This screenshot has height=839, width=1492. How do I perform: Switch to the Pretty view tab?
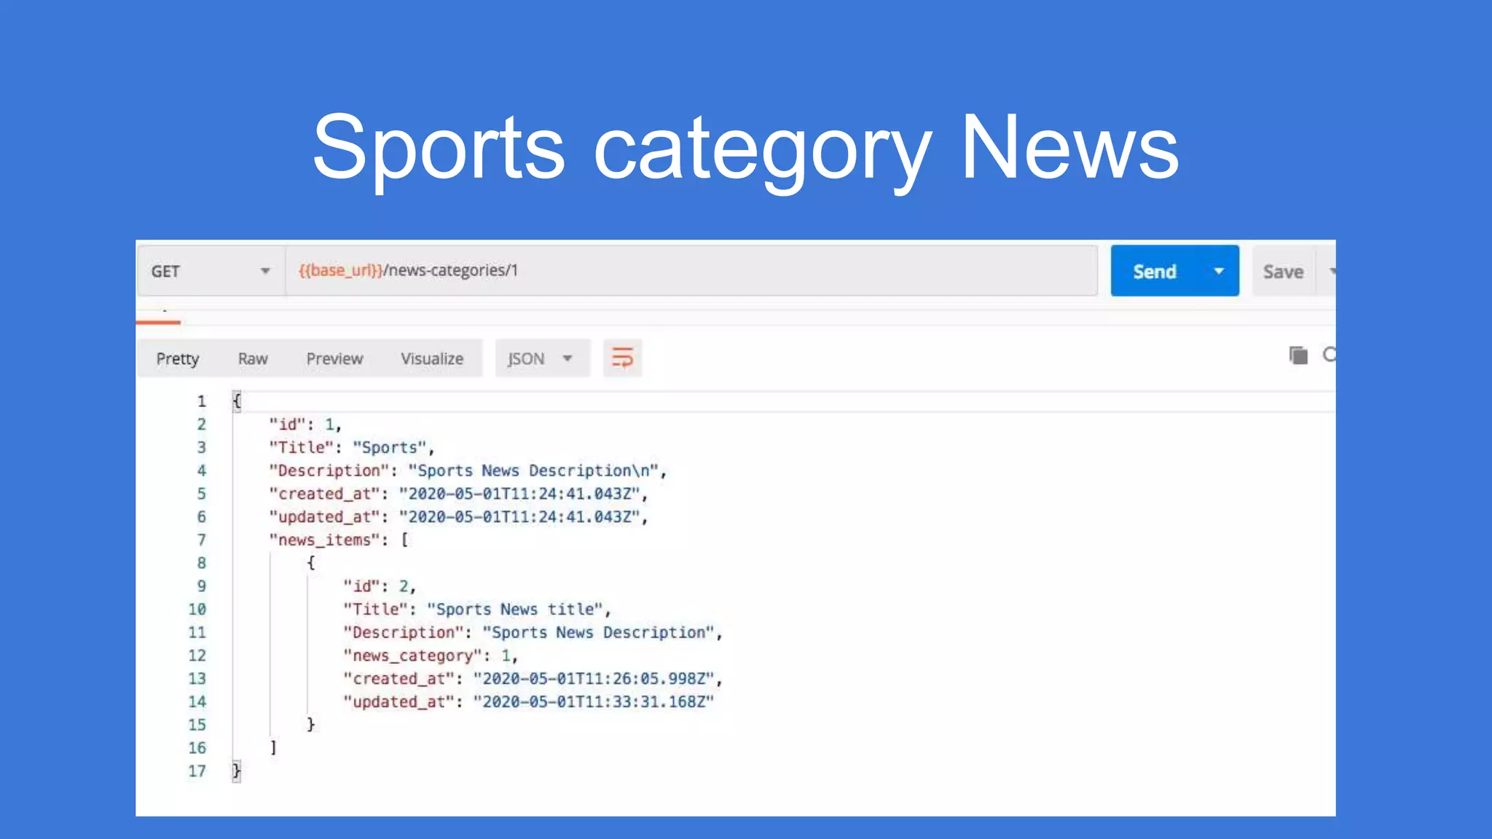[x=177, y=358]
